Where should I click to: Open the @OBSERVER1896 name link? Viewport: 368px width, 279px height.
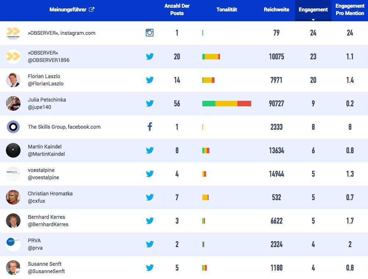(48, 60)
